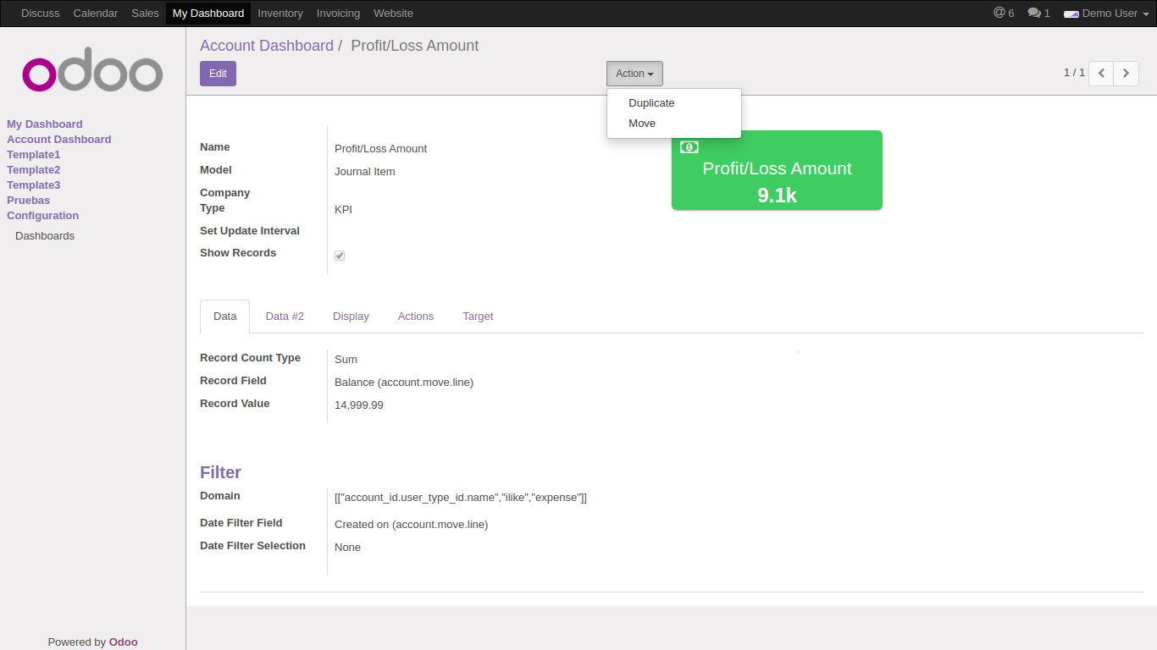Choose Move from the Action menu
Screen dimensions: 1157x650
click(642, 124)
